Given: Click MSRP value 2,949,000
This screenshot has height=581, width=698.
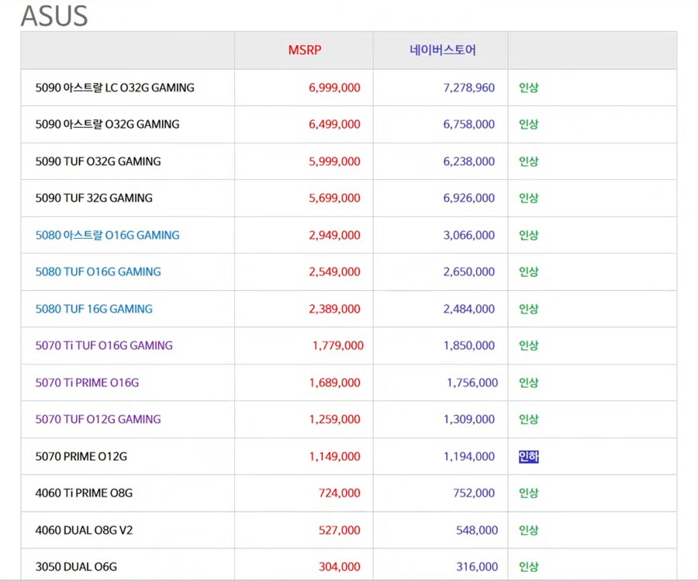Looking at the screenshot, I should 334,235.
